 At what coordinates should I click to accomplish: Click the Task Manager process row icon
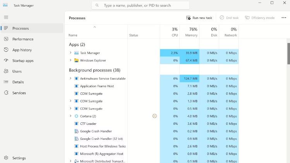point(76,53)
